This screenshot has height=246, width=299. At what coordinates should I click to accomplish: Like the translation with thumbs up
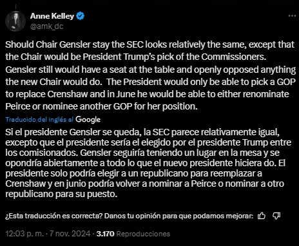click(x=262, y=216)
